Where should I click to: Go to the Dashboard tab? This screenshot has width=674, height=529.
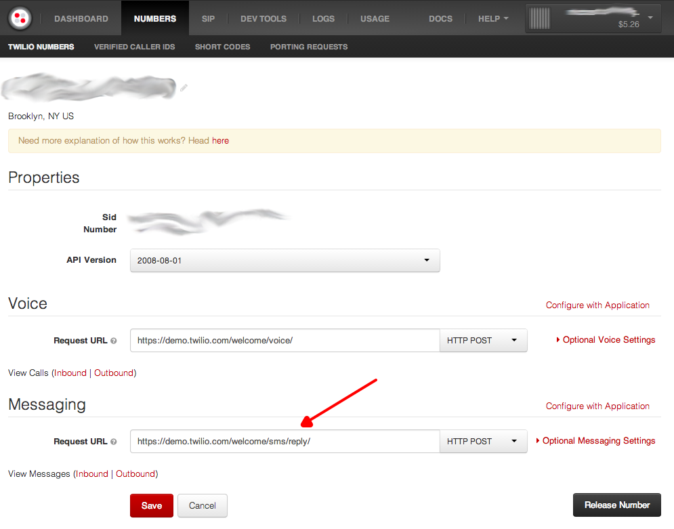click(x=81, y=19)
